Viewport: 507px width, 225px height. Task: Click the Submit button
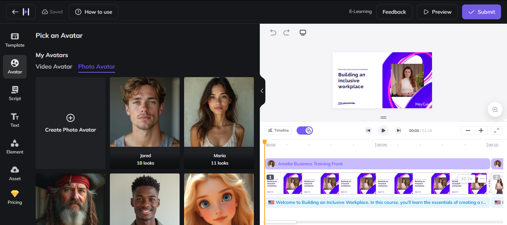(481, 12)
